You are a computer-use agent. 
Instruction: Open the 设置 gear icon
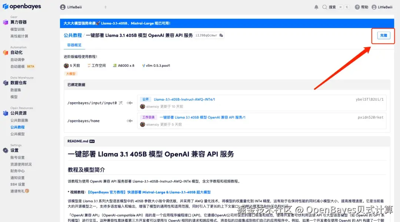pyautogui.click(x=5, y=150)
